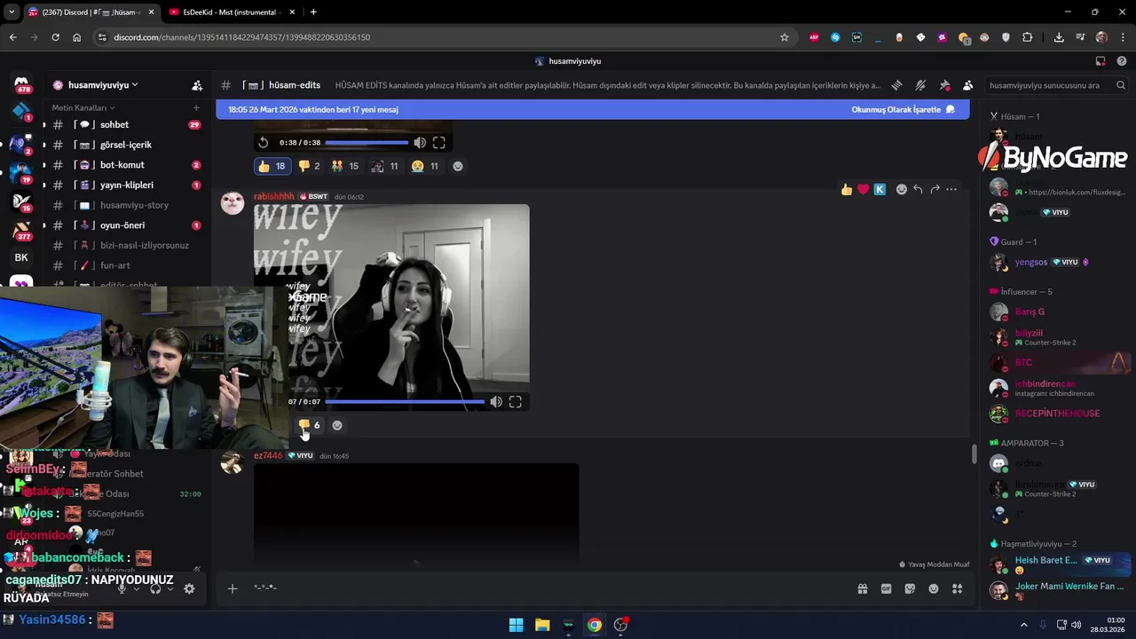Open the emoji picker in message box

click(x=934, y=588)
